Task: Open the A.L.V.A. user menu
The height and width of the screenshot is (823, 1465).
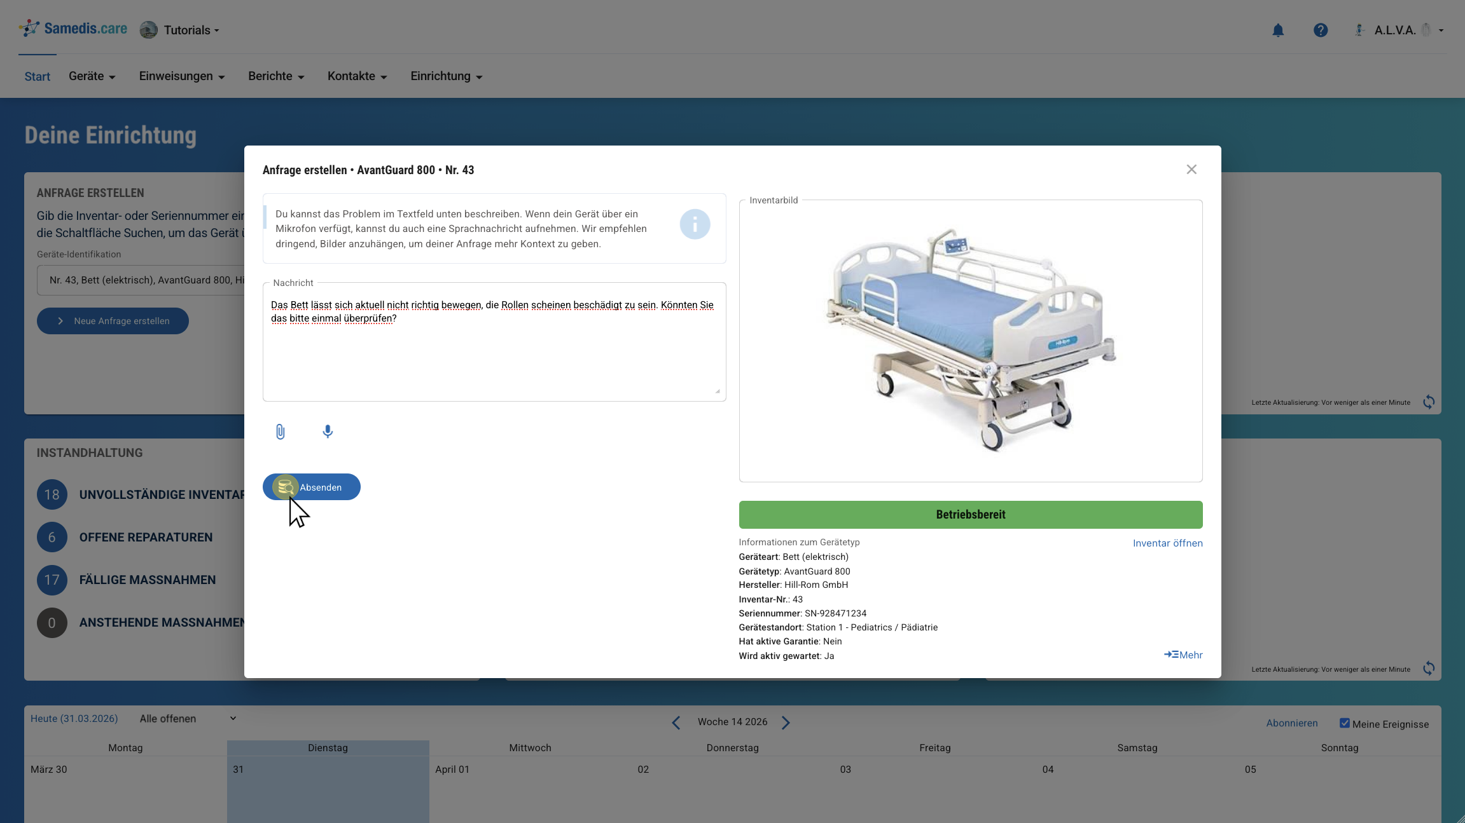Action: pos(1398,30)
